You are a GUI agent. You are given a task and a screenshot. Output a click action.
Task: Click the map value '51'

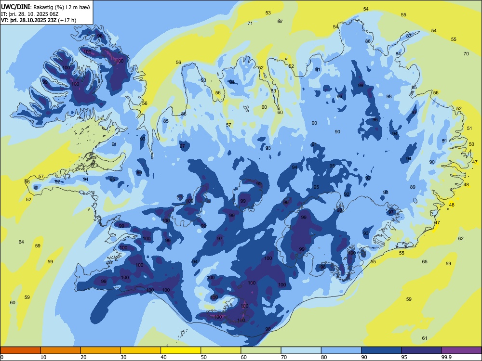tap(469, 129)
